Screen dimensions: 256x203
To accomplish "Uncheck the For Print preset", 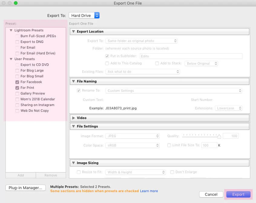I will 17,88.
